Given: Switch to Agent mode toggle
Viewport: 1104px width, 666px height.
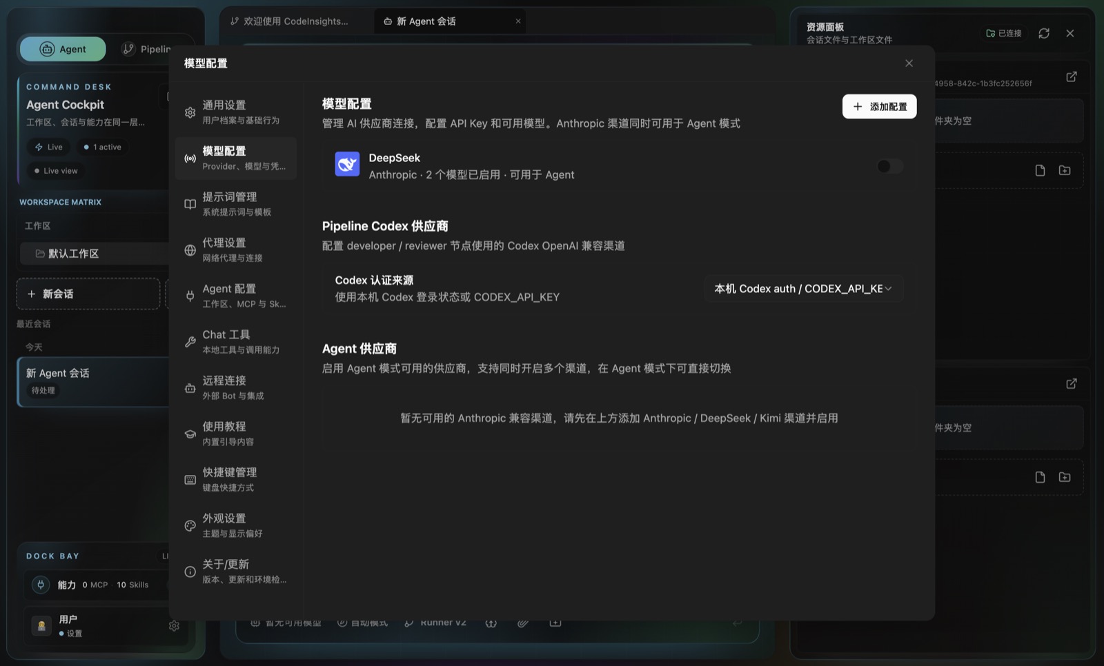Looking at the screenshot, I should pos(63,49).
